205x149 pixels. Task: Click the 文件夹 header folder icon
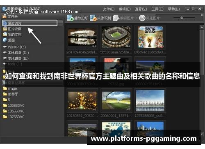pos(5,16)
